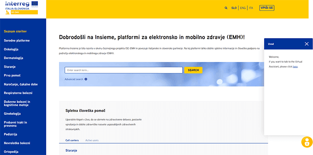Select the Active users tab
Viewport: 313px width, 155px height.
tap(92, 140)
